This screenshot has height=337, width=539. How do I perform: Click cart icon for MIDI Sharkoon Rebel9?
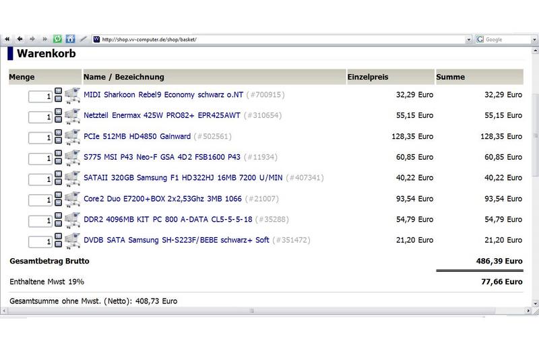72,95
